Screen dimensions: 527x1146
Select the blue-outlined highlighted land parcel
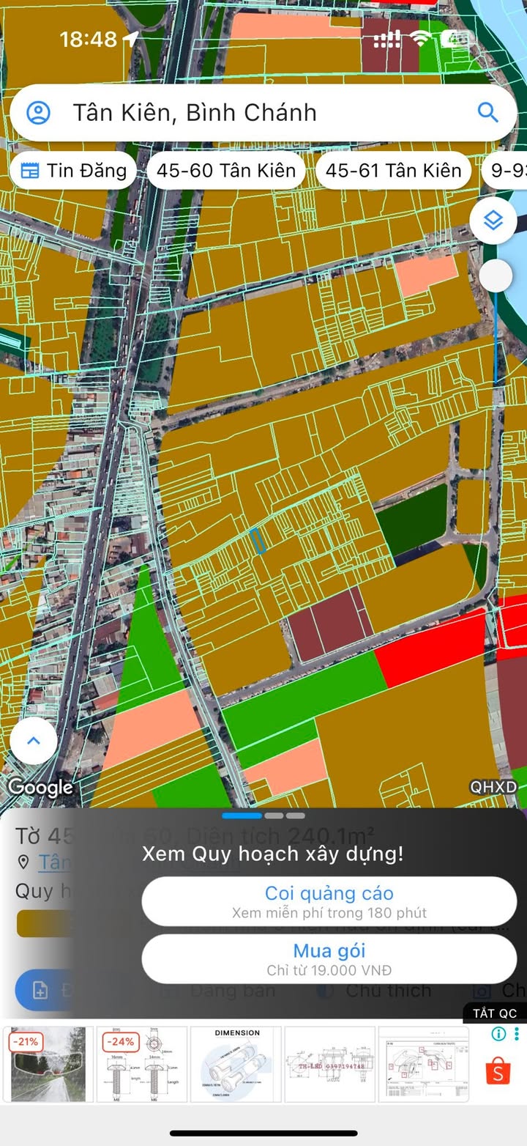[257, 541]
